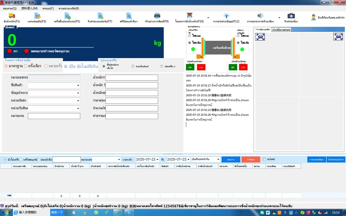Click the print preview printer icon (F9)
Image resolution: width=346 pixels, height=216 pixels.
click(x=157, y=16)
